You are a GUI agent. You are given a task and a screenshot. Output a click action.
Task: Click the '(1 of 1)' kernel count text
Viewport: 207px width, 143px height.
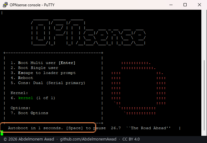(x=46, y=98)
